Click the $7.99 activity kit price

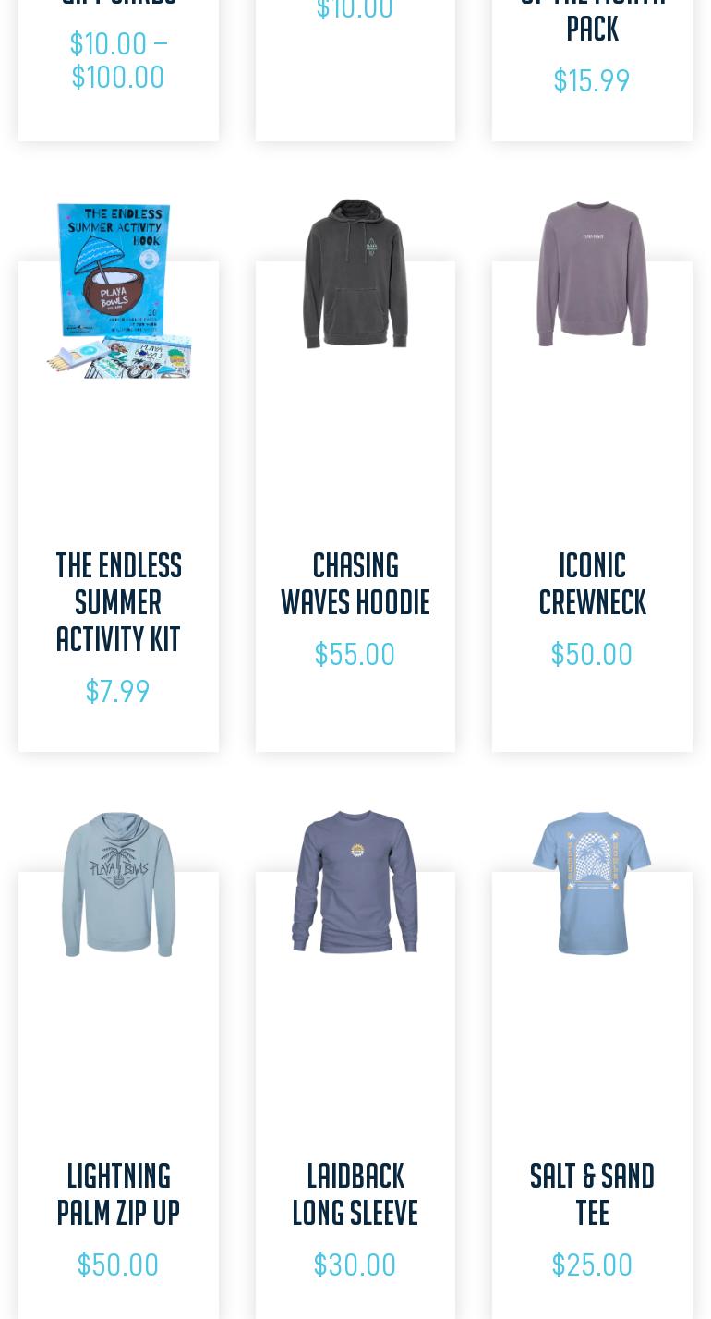pos(117,691)
